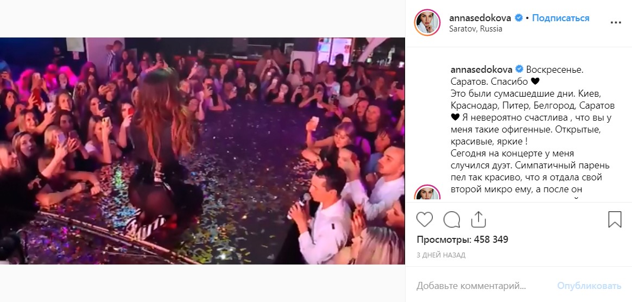The image size is (632, 302).
Task: Open annasedokova profile picture in header
Action: pos(427,23)
